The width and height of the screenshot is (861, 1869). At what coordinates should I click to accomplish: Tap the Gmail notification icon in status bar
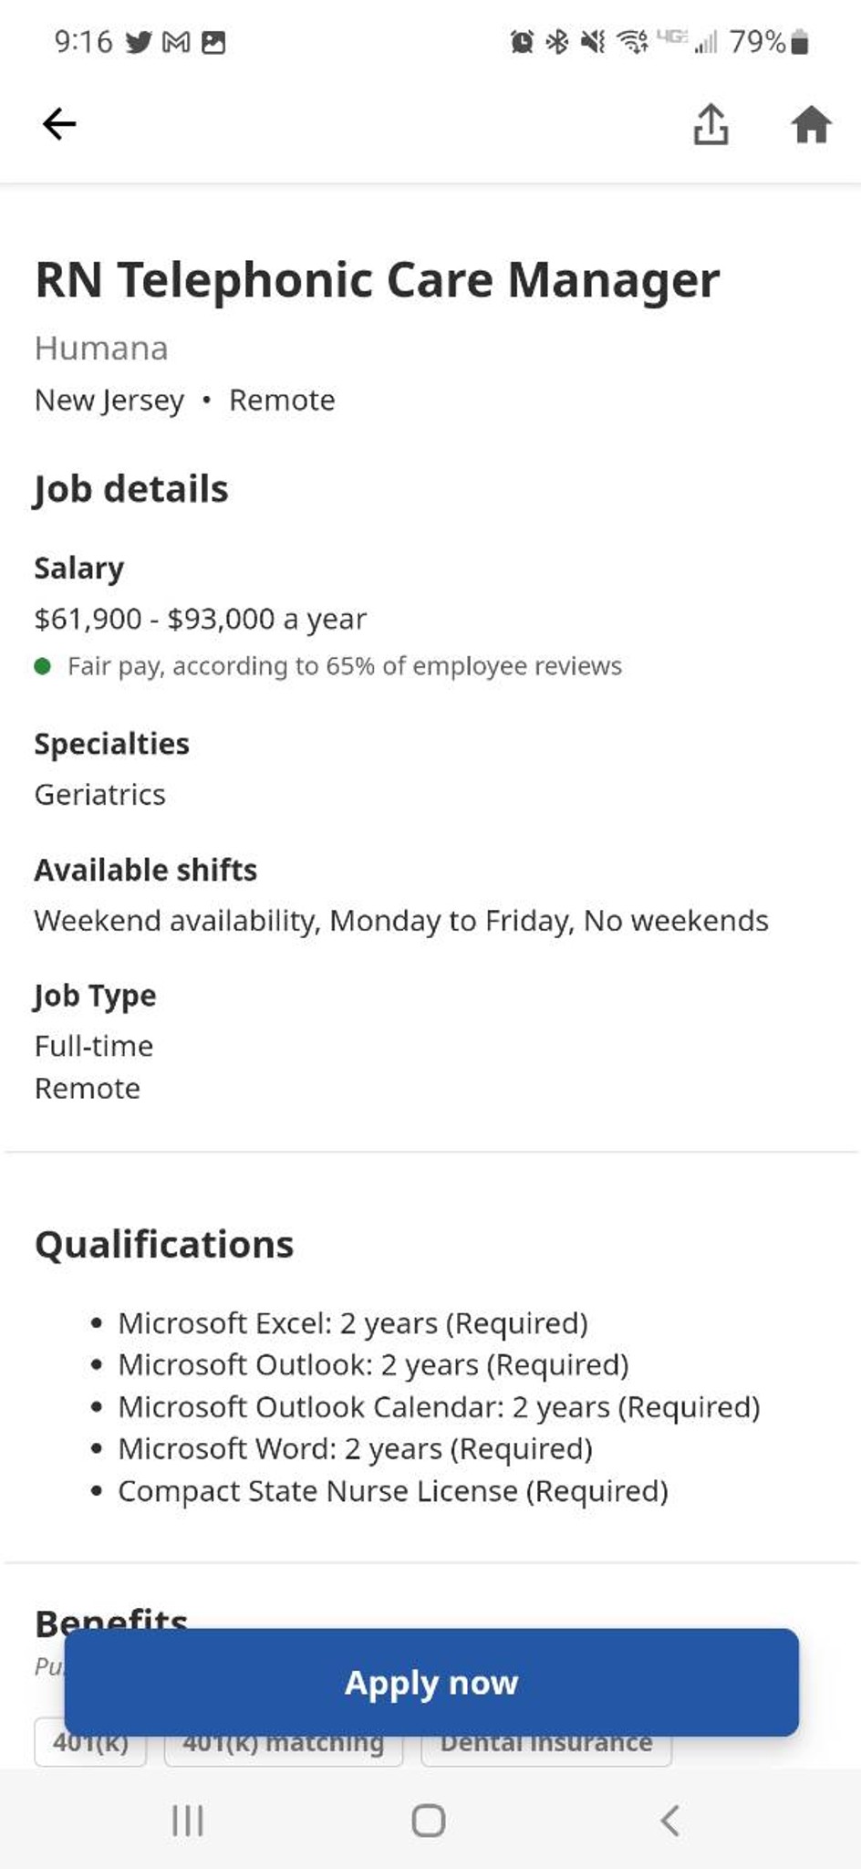point(176,42)
